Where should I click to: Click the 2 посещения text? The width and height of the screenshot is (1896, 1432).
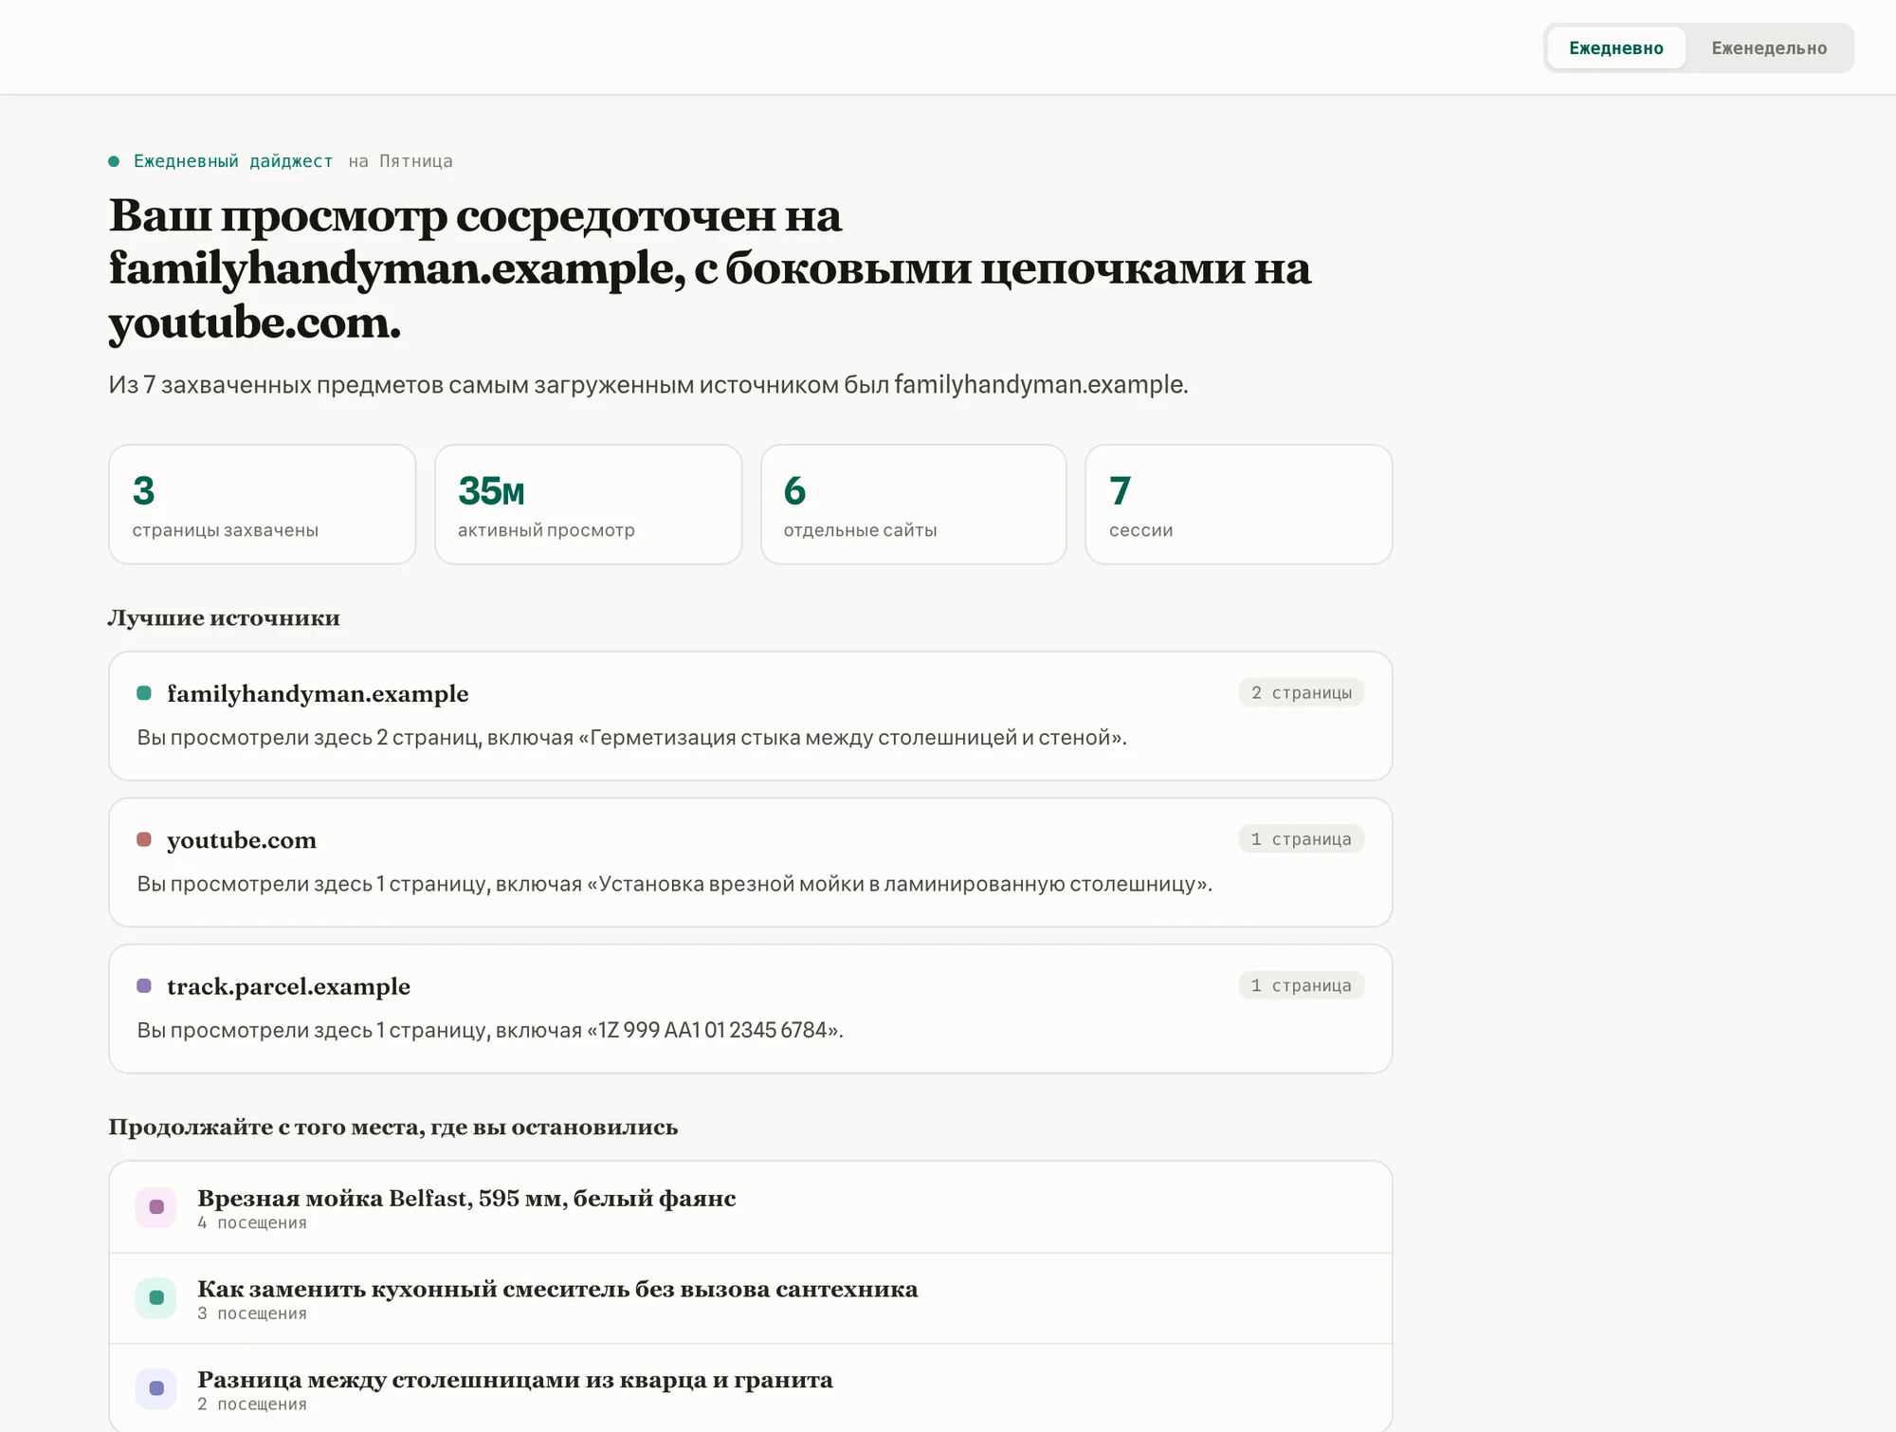coord(252,1404)
